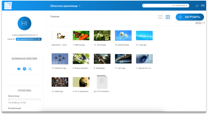Screen dimensions: 208x115
Task: Click the grid logo in the header
Action: pos(8,6)
